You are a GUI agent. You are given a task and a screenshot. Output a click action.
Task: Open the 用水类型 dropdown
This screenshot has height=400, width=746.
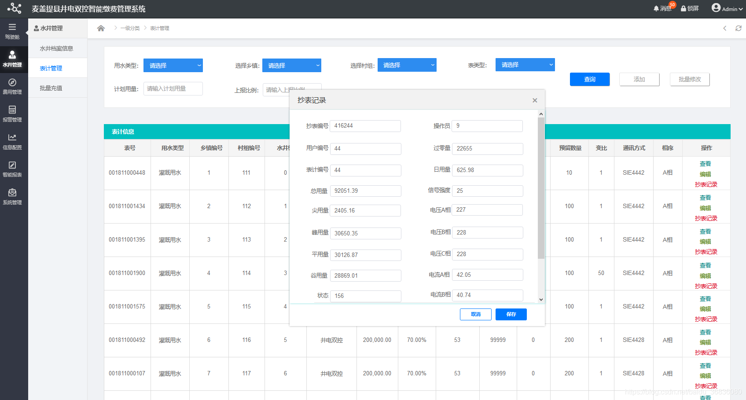click(173, 66)
